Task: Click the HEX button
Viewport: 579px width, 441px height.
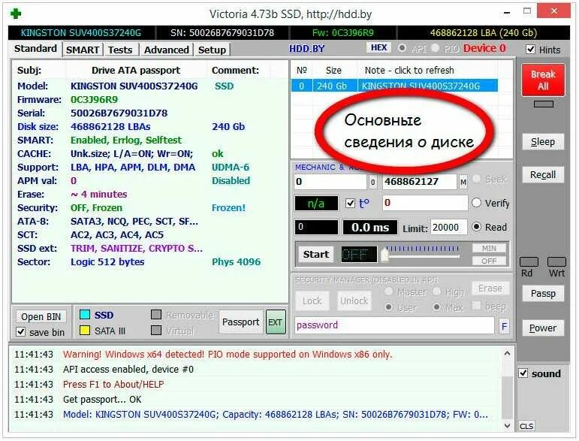Action: point(378,47)
